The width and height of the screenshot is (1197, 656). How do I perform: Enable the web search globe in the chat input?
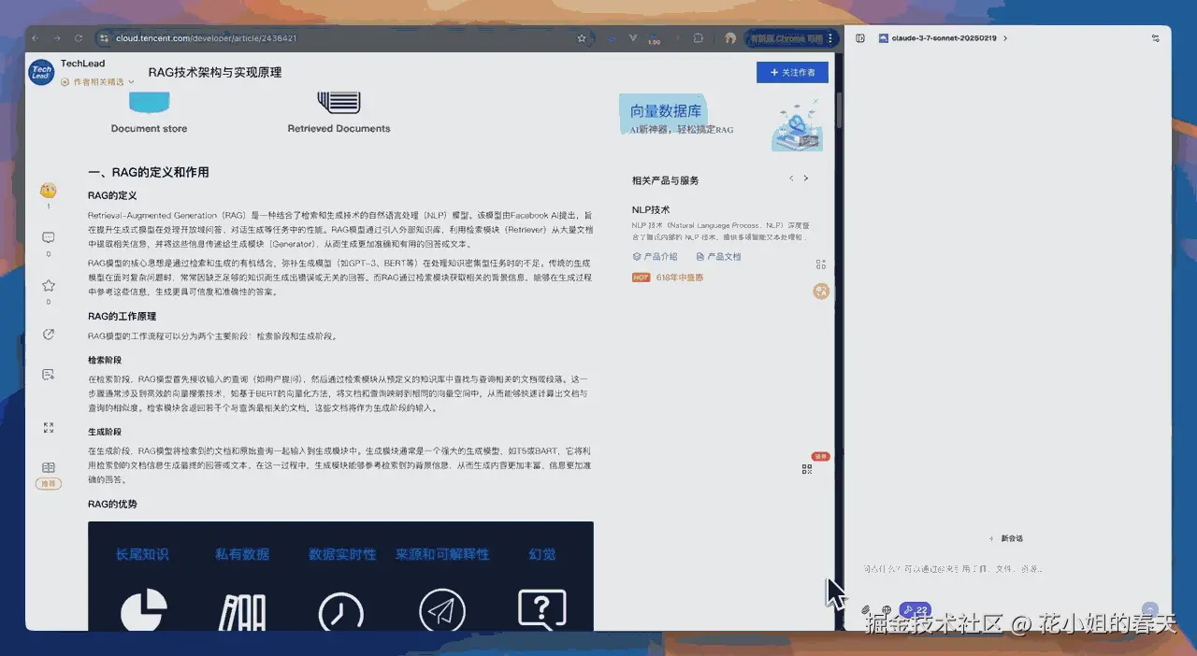click(887, 609)
